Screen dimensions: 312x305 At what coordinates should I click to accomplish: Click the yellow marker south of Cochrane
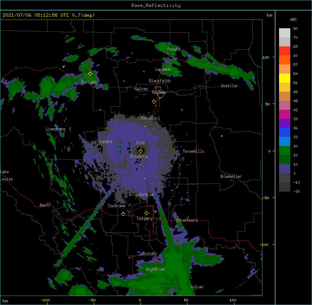pyautogui.click(x=123, y=214)
